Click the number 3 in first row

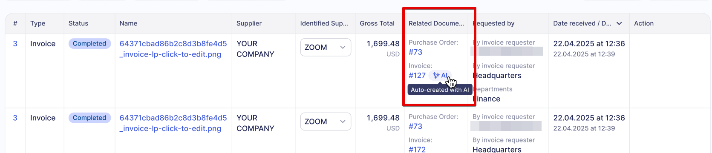15,44
